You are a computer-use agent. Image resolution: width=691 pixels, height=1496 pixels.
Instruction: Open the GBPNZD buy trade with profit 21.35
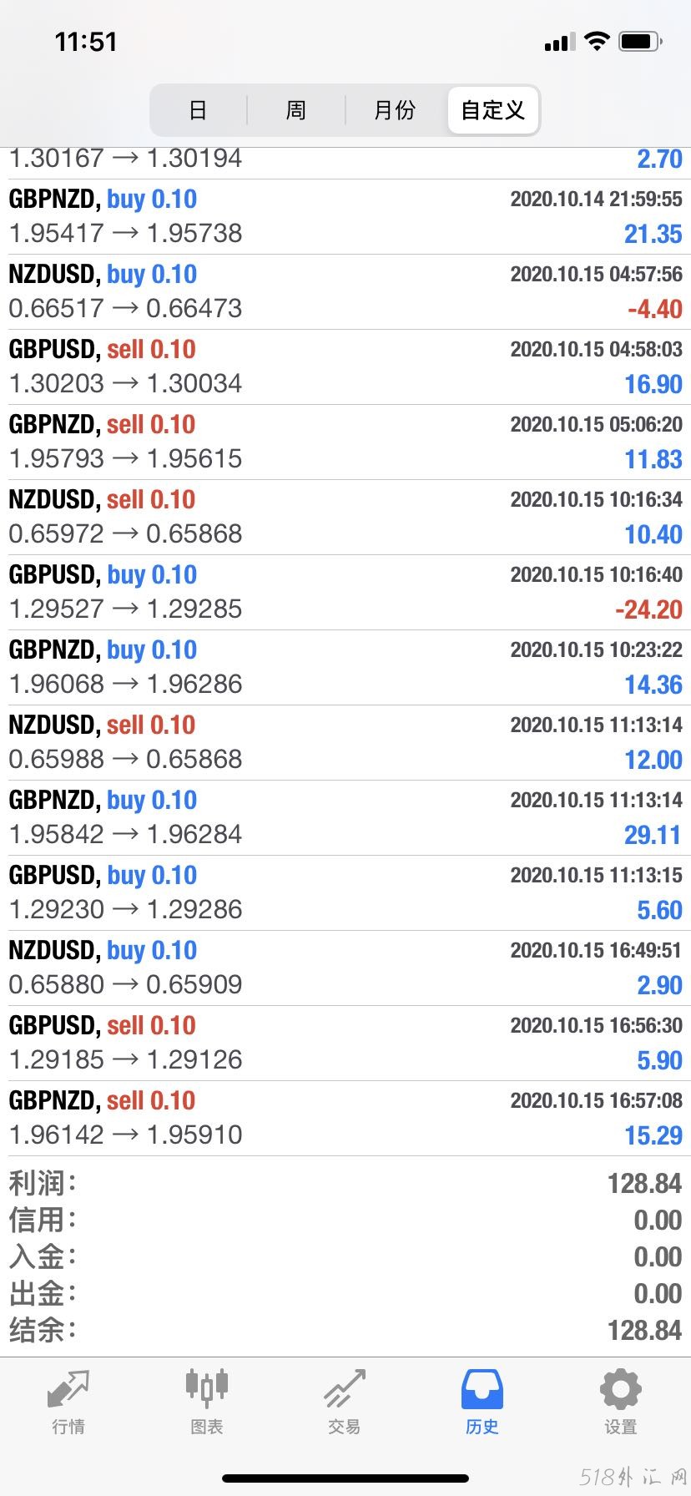click(345, 217)
